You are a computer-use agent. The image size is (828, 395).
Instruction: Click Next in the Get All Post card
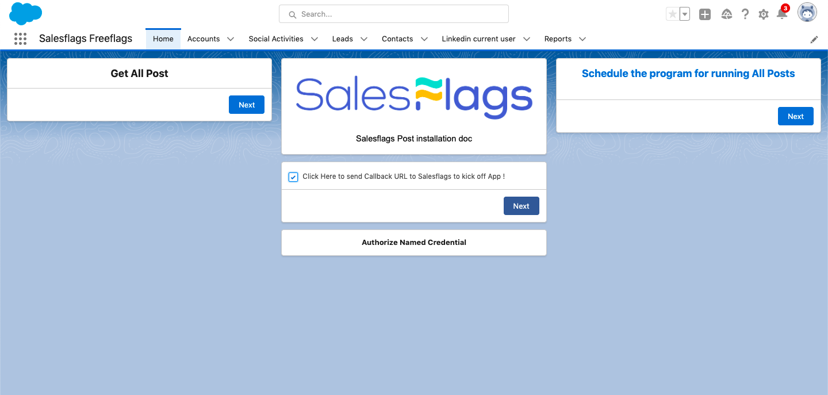(247, 105)
